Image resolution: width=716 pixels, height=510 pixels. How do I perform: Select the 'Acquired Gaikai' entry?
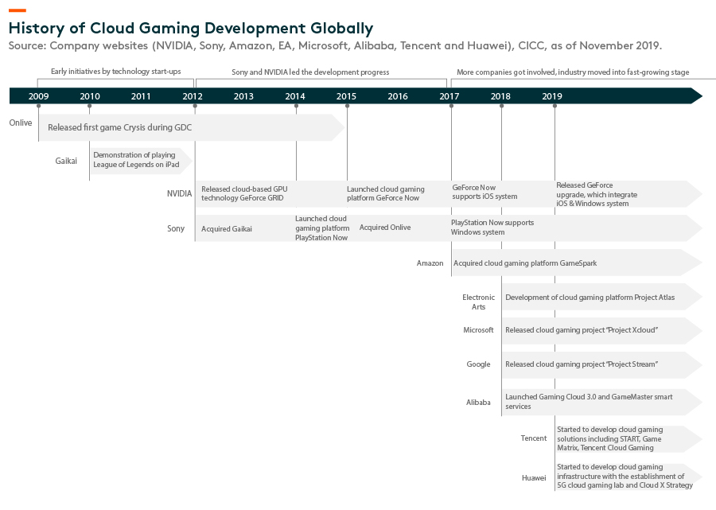coord(227,229)
